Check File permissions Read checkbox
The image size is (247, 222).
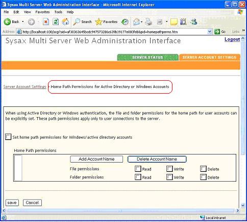(x=138, y=169)
